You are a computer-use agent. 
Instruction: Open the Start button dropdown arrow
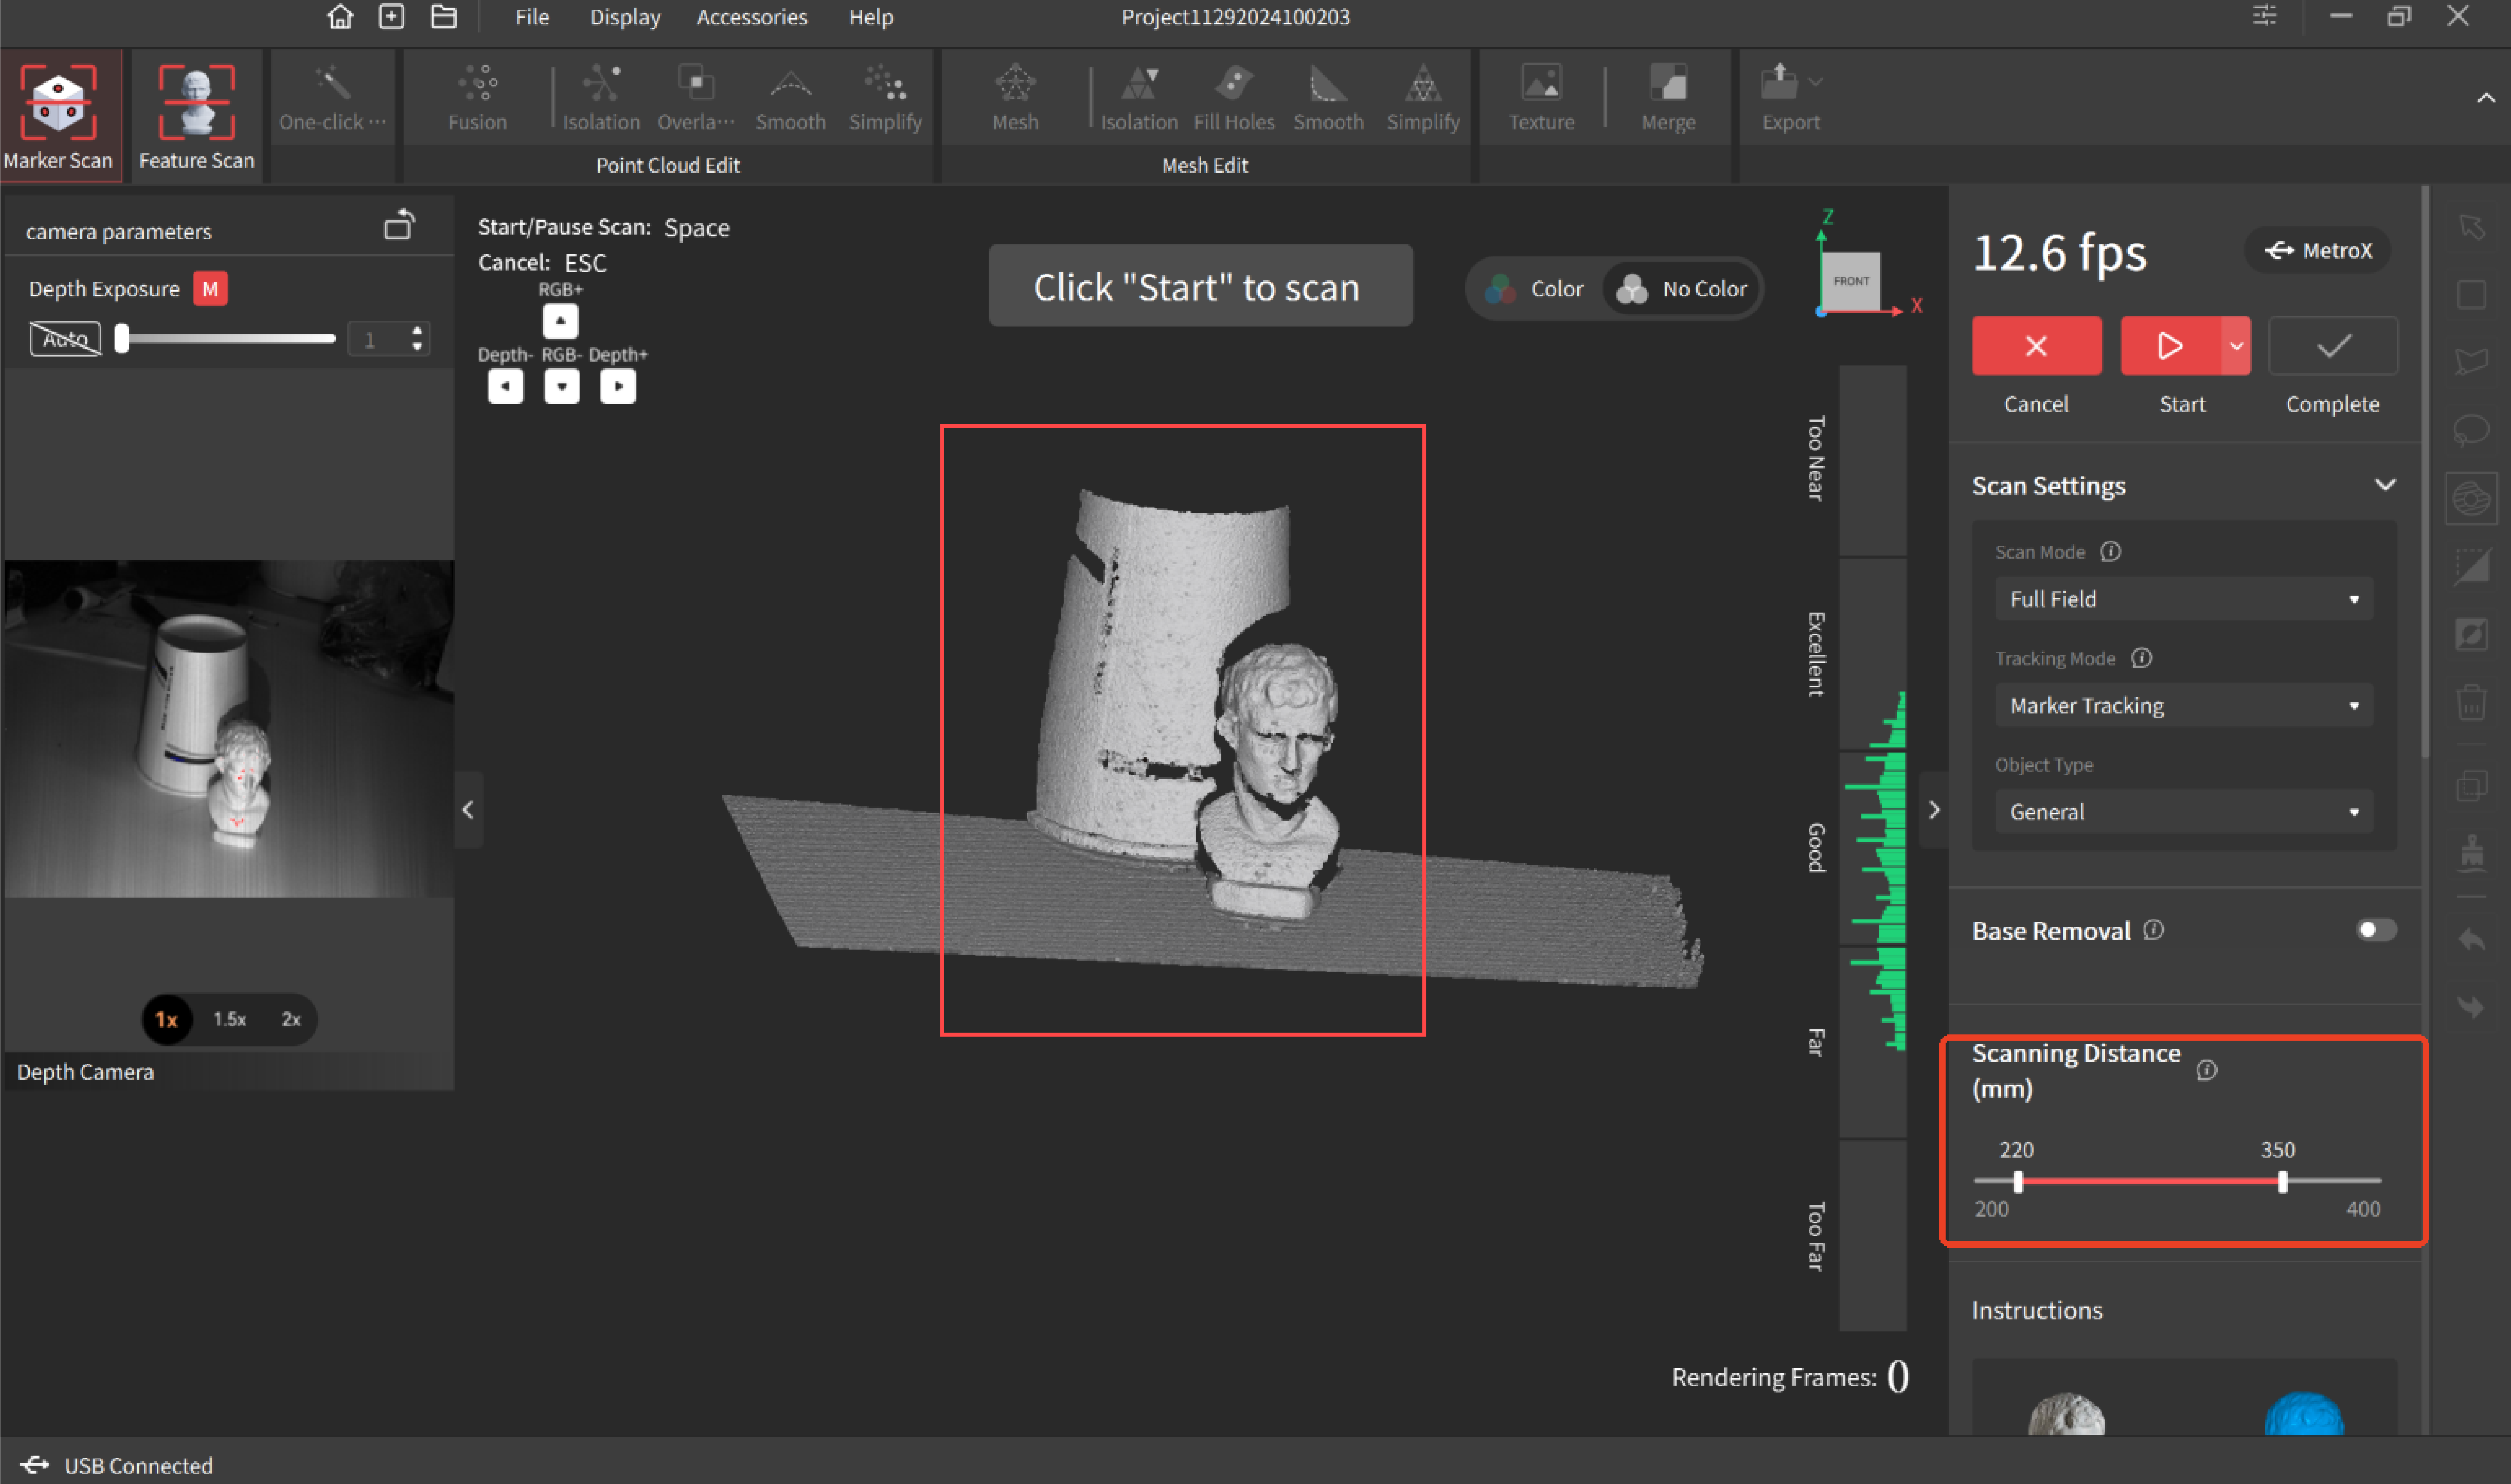click(x=2236, y=346)
